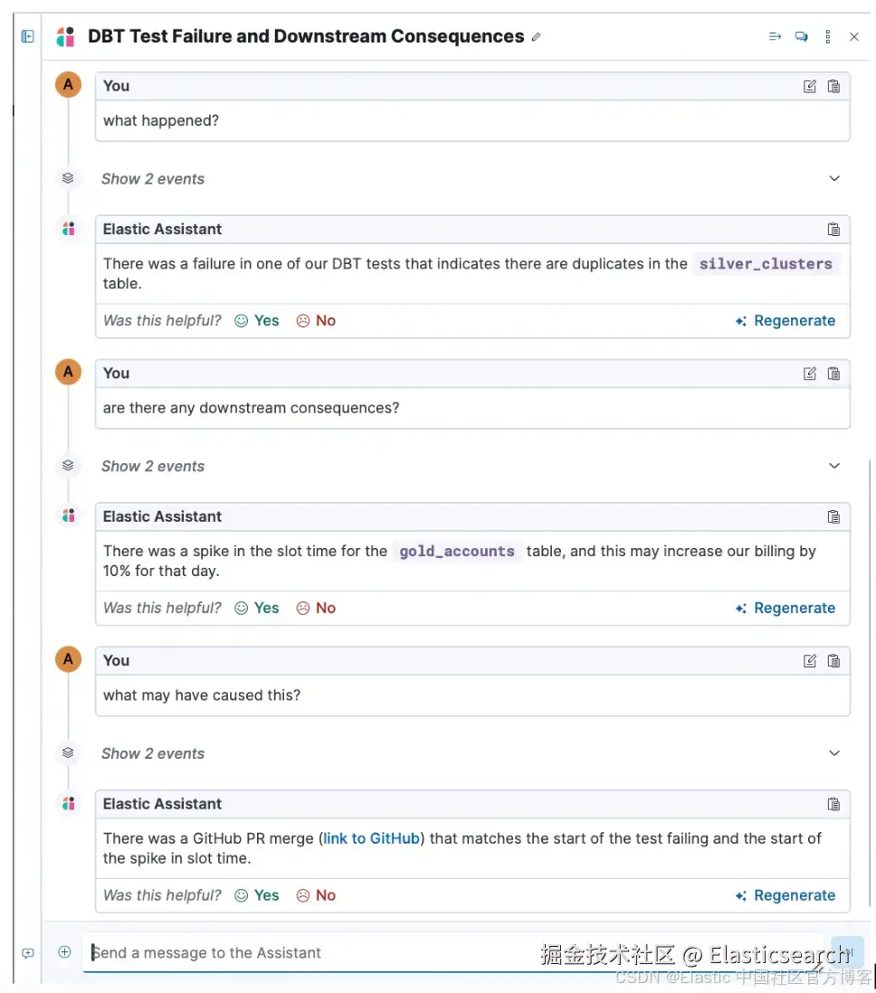Viewport: 876px width, 993px height.
Task: Mark the silver_clusters answer as helpful with Yes
Action: [257, 320]
